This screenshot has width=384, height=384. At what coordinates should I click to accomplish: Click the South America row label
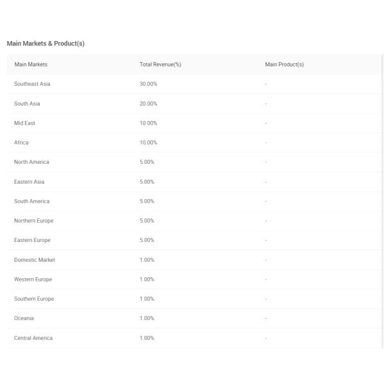coord(31,201)
